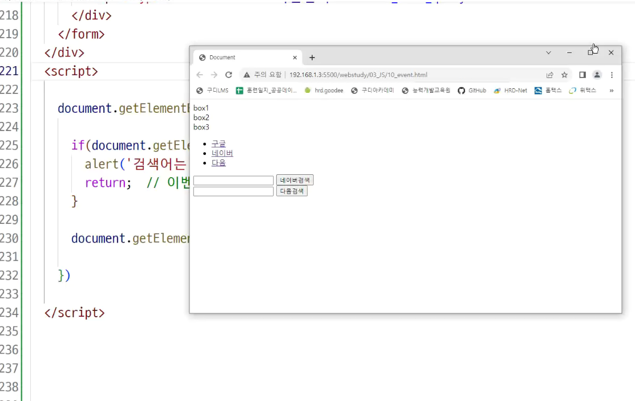Open the tab search chevron
This screenshot has width=635, height=401.
(548, 52)
